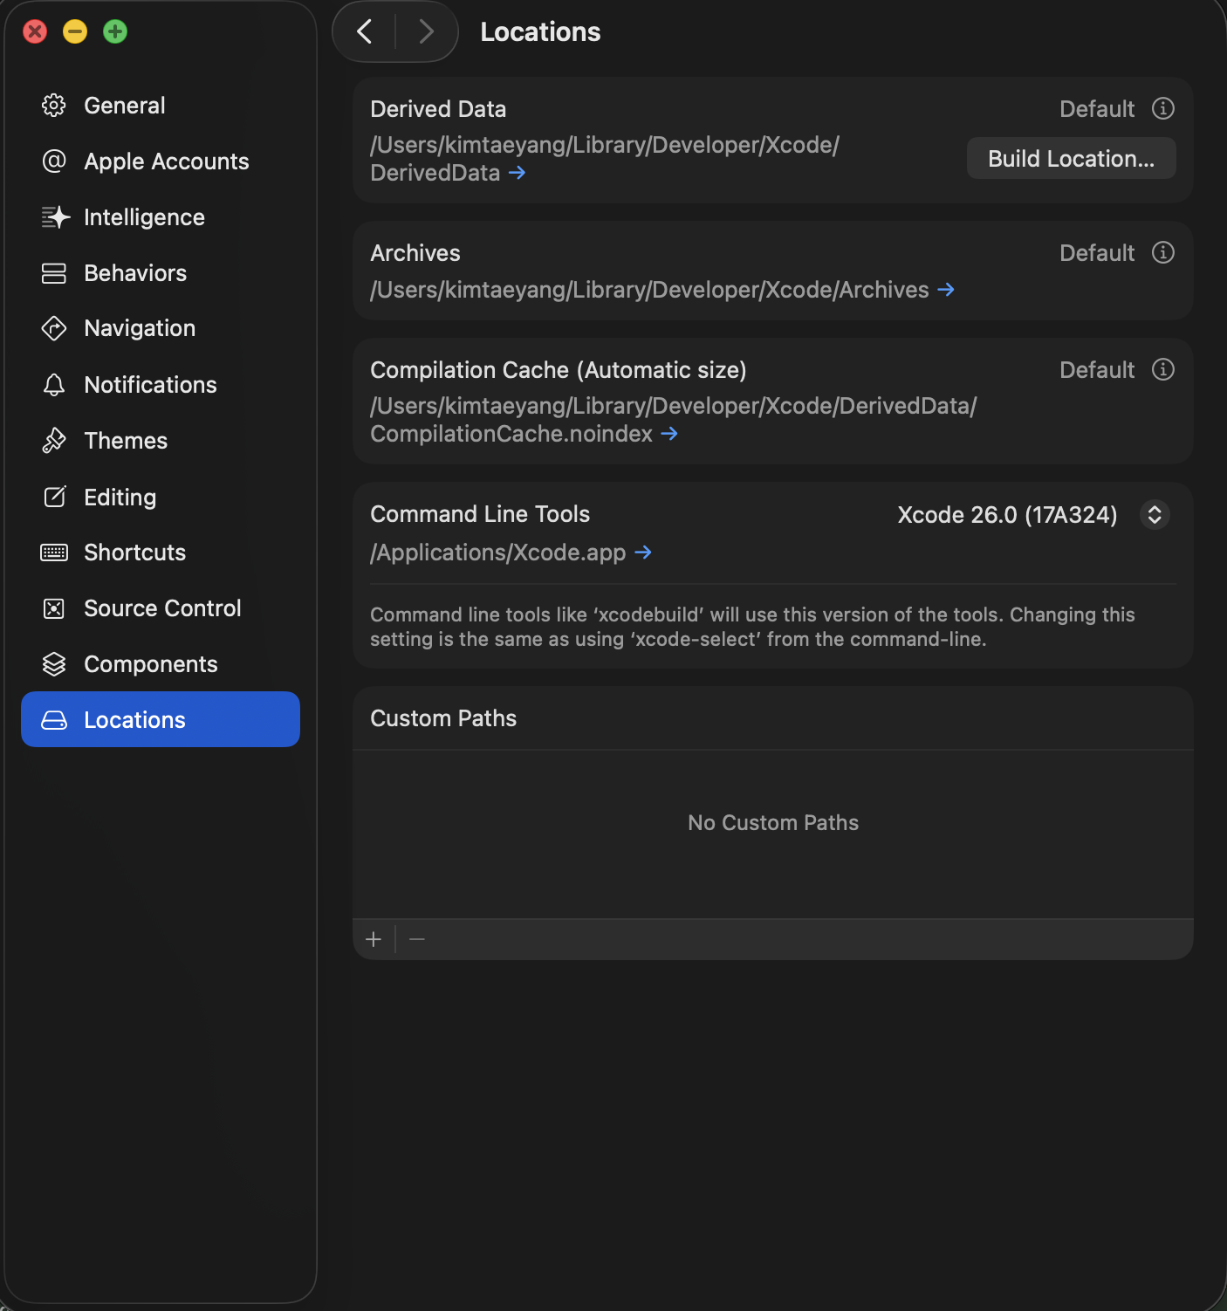Screen dimensions: 1227x1311
Task: Click the Locations window title
Action: 540,32
